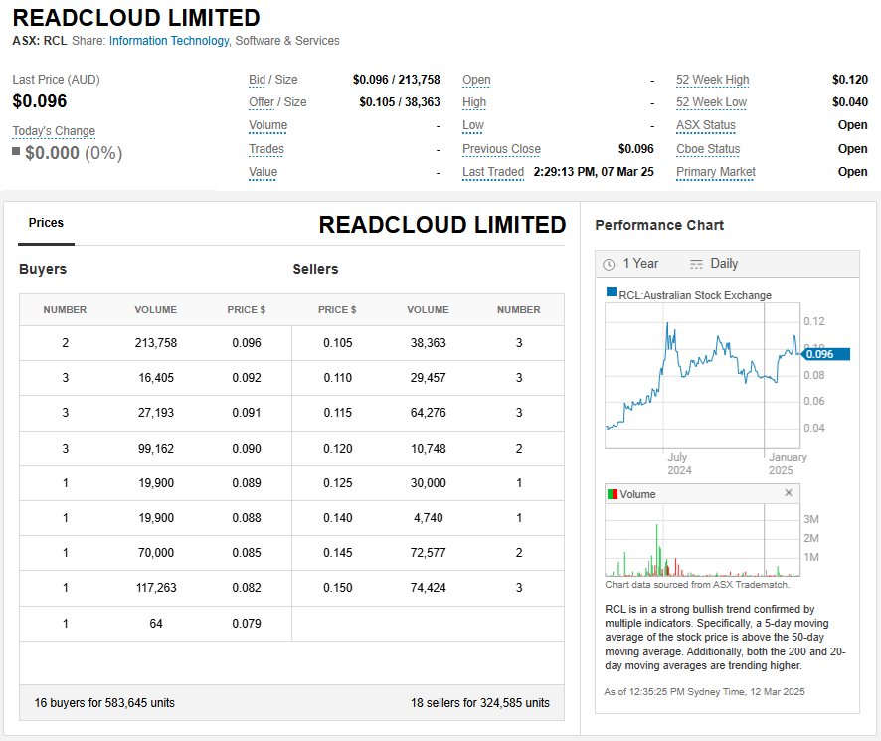Click the Primary Market label

715,172
